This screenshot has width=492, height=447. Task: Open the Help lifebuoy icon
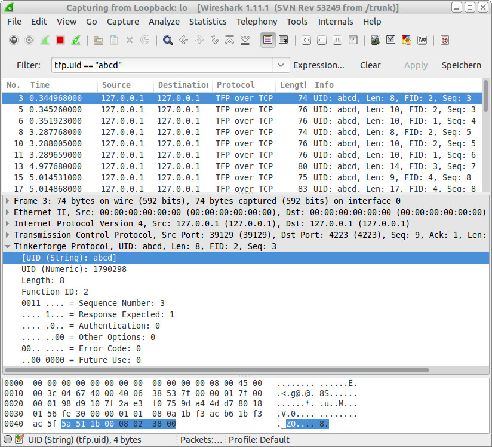point(445,41)
